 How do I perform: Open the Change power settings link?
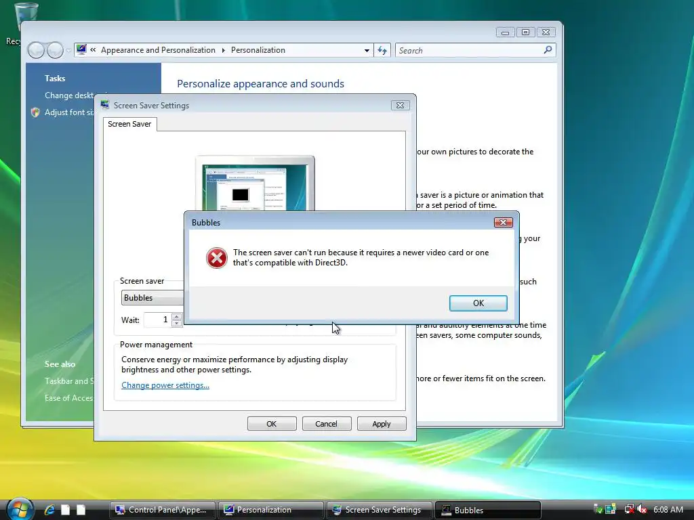pyautogui.click(x=165, y=385)
